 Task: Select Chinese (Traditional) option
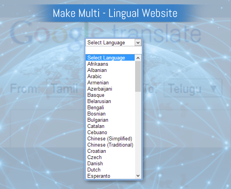(x=110, y=145)
